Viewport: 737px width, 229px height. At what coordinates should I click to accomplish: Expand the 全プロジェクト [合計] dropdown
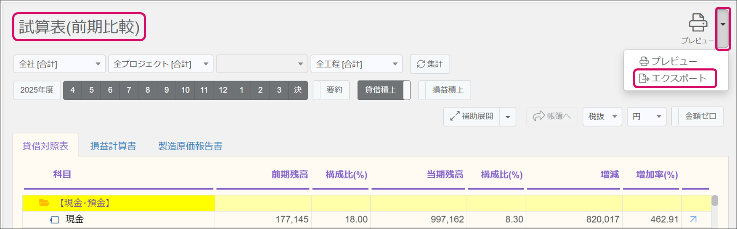coord(161,64)
